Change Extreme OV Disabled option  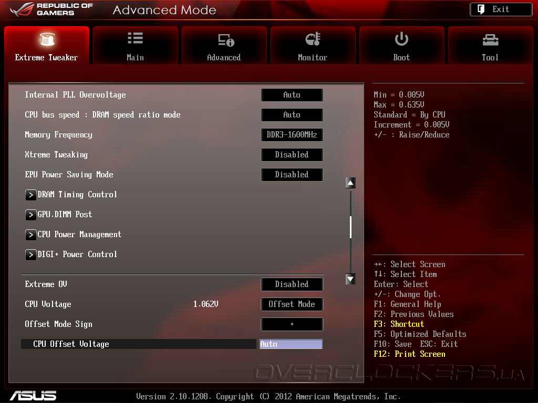click(292, 284)
